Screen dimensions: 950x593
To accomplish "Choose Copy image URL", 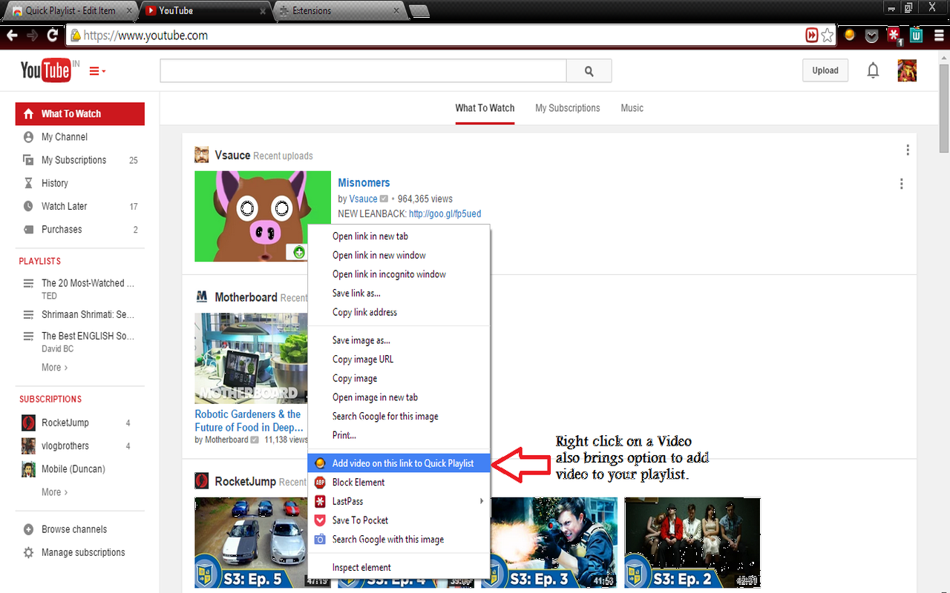I will coord(399,360).
